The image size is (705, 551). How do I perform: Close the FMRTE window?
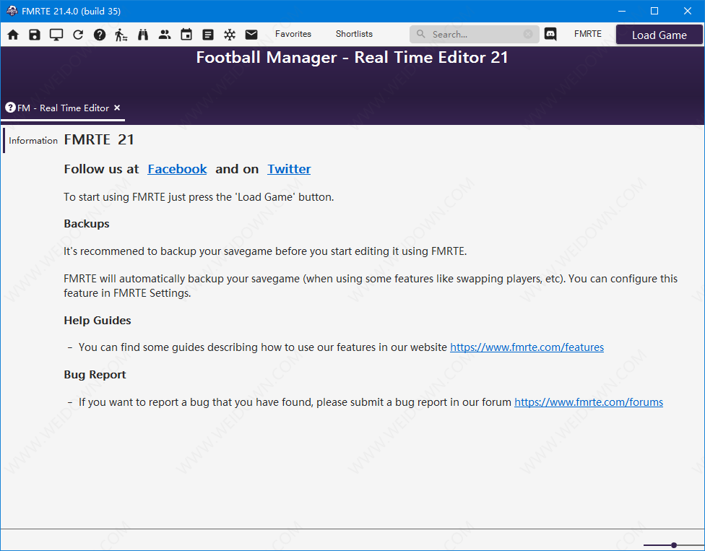(x=688, y=11)
